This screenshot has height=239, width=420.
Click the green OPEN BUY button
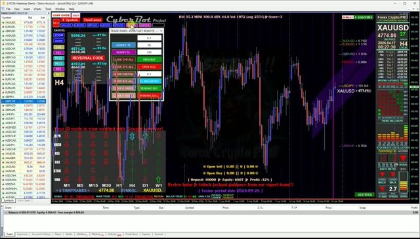[x=150, y=60]
